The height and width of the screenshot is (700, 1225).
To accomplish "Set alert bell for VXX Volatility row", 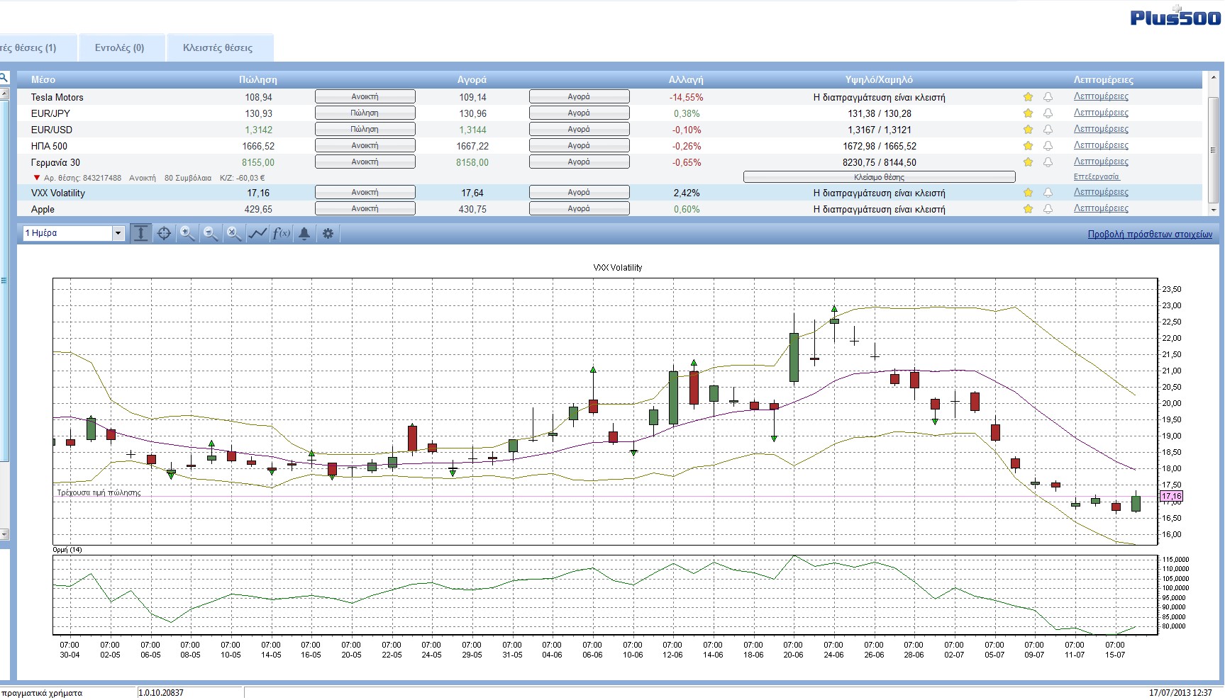I will 1048,193.
